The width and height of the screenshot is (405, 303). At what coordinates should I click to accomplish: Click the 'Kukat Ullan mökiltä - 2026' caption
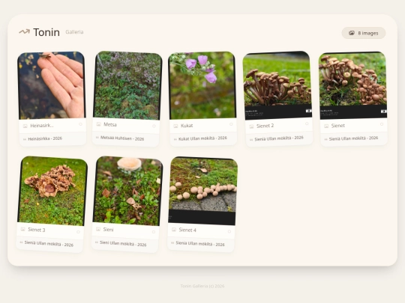[202, 138]
